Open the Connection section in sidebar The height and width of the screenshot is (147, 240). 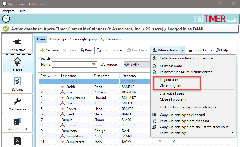pyautogui.click(x=18, y=44)
